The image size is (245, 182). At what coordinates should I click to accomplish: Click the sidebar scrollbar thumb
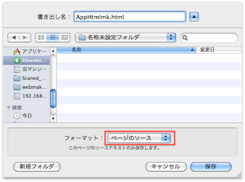pos(53,98)
